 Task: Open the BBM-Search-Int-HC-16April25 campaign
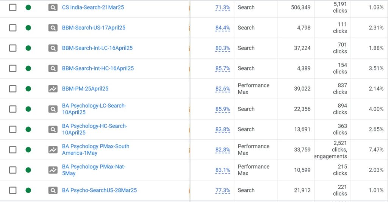[98, 68]
